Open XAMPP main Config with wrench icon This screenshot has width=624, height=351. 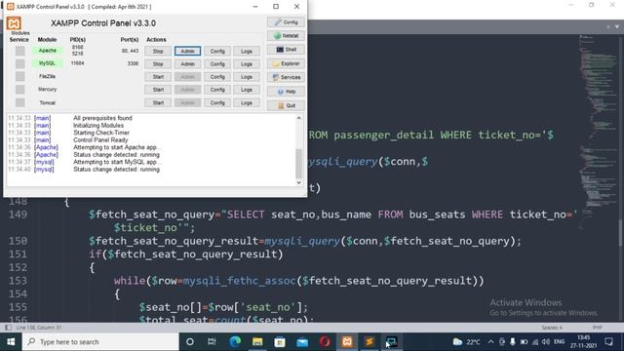(x=286, y=22)
